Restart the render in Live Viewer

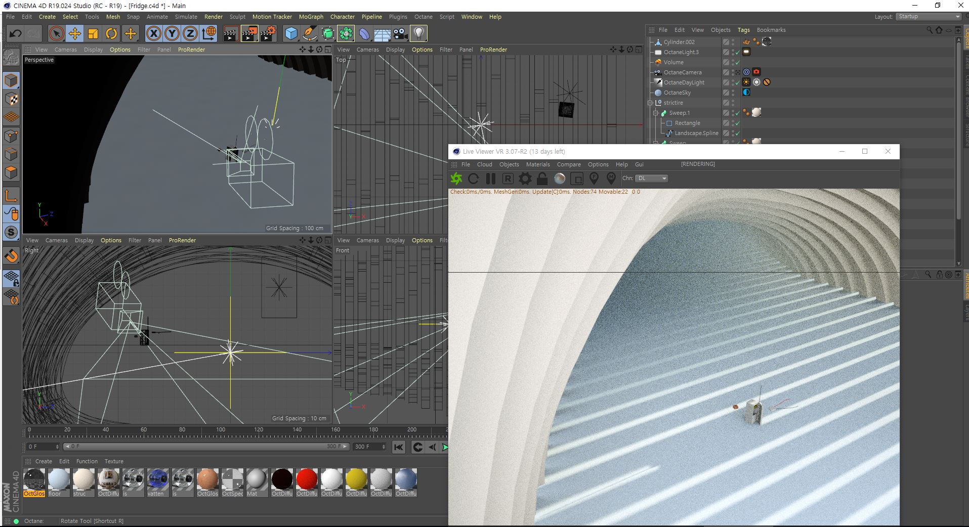(474, 179)
